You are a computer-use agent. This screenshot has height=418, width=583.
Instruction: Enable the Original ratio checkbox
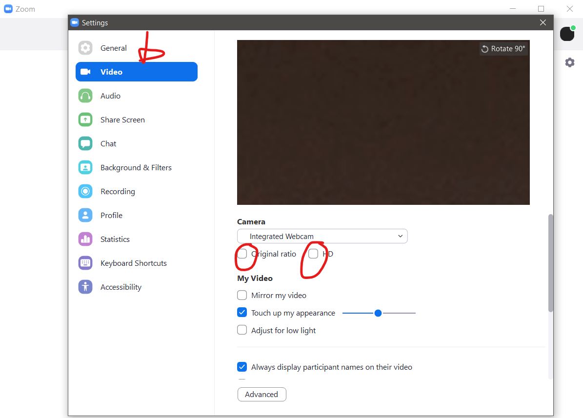click(242, 254)
